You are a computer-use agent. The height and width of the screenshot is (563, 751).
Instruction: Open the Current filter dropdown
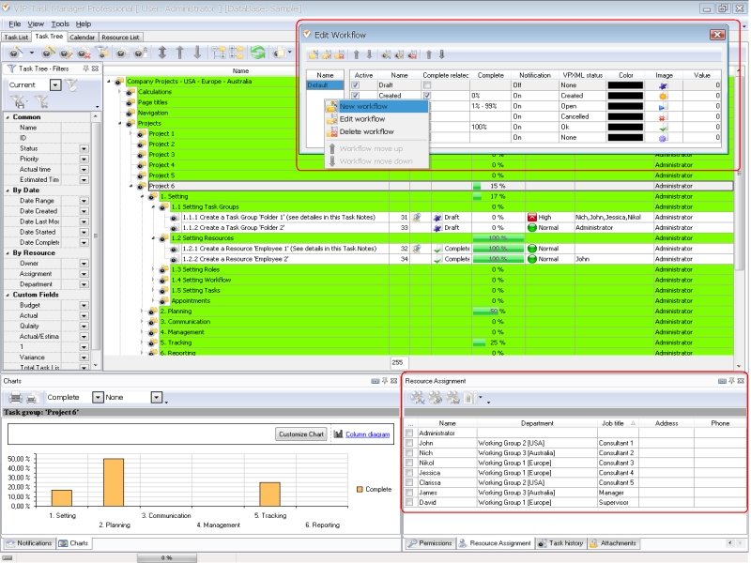pos(54,85)
